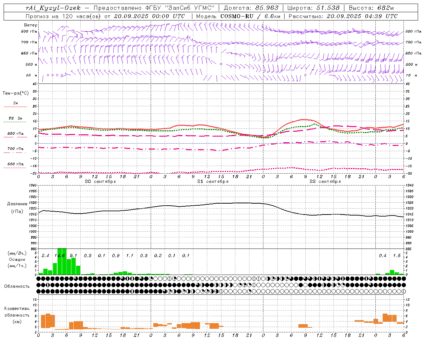Click the 20 сентября date label

[x=100, y=182]
